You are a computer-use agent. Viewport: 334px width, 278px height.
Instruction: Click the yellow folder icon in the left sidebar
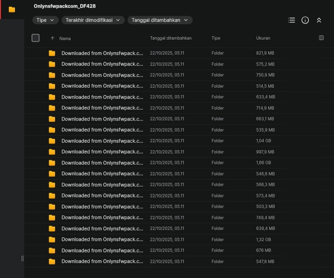coord(12,9)
